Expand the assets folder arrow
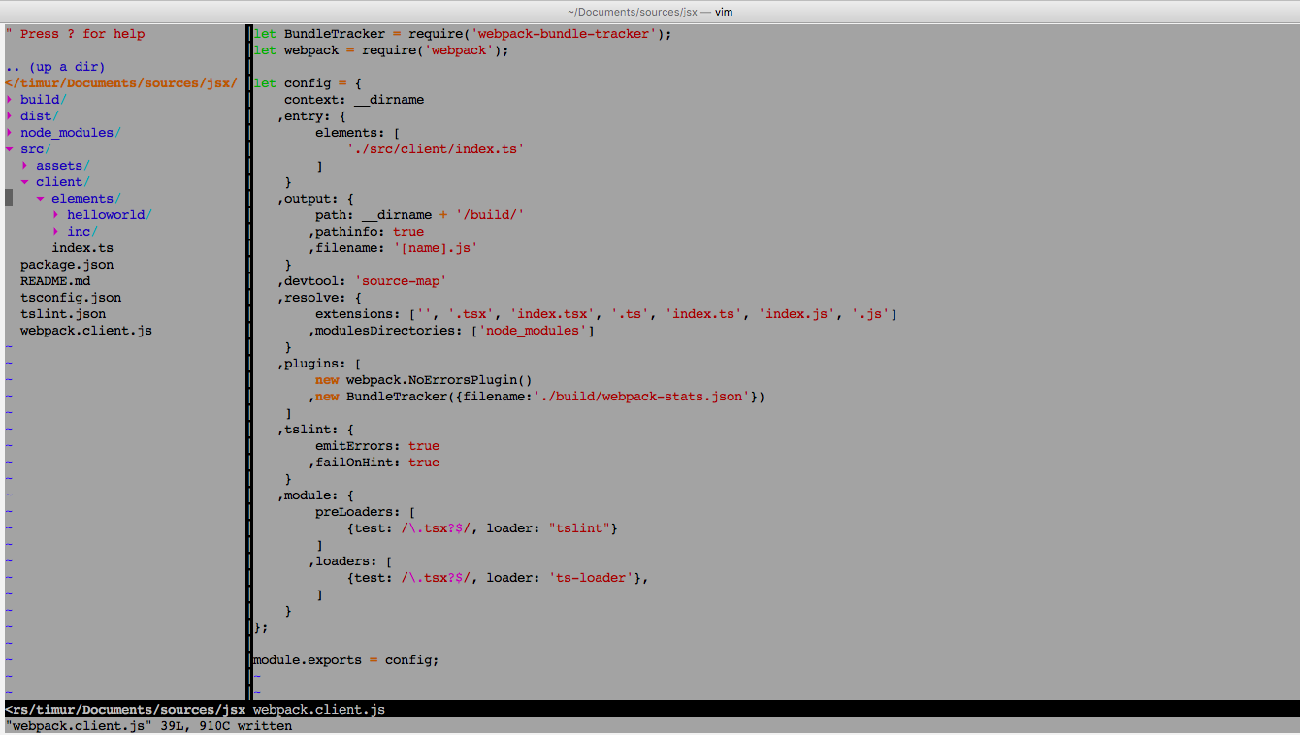This screenshot has height=735, width=1300. point(24,166)
